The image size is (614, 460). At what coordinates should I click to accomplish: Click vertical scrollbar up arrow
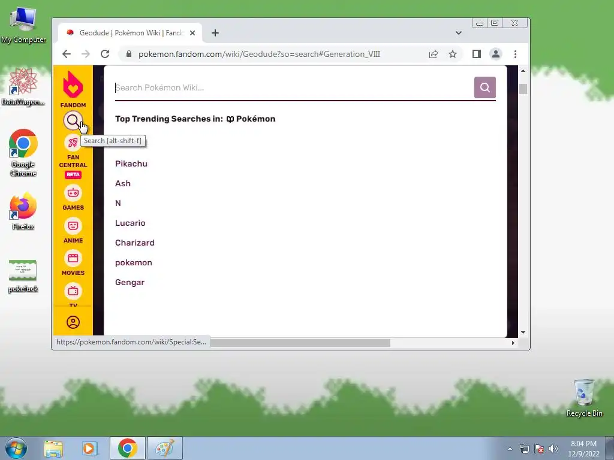[523, 71]
